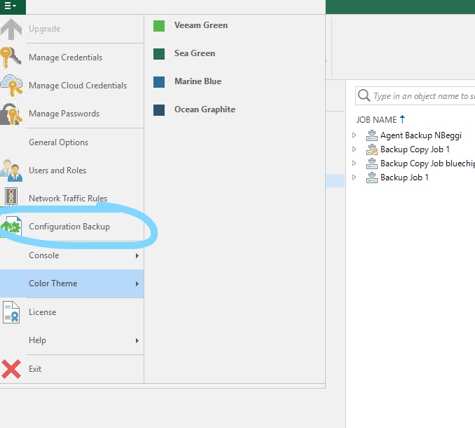Open the Help submenu arrow
The height and width of the screenshot is (428, 475).
(x=137, y=340)
